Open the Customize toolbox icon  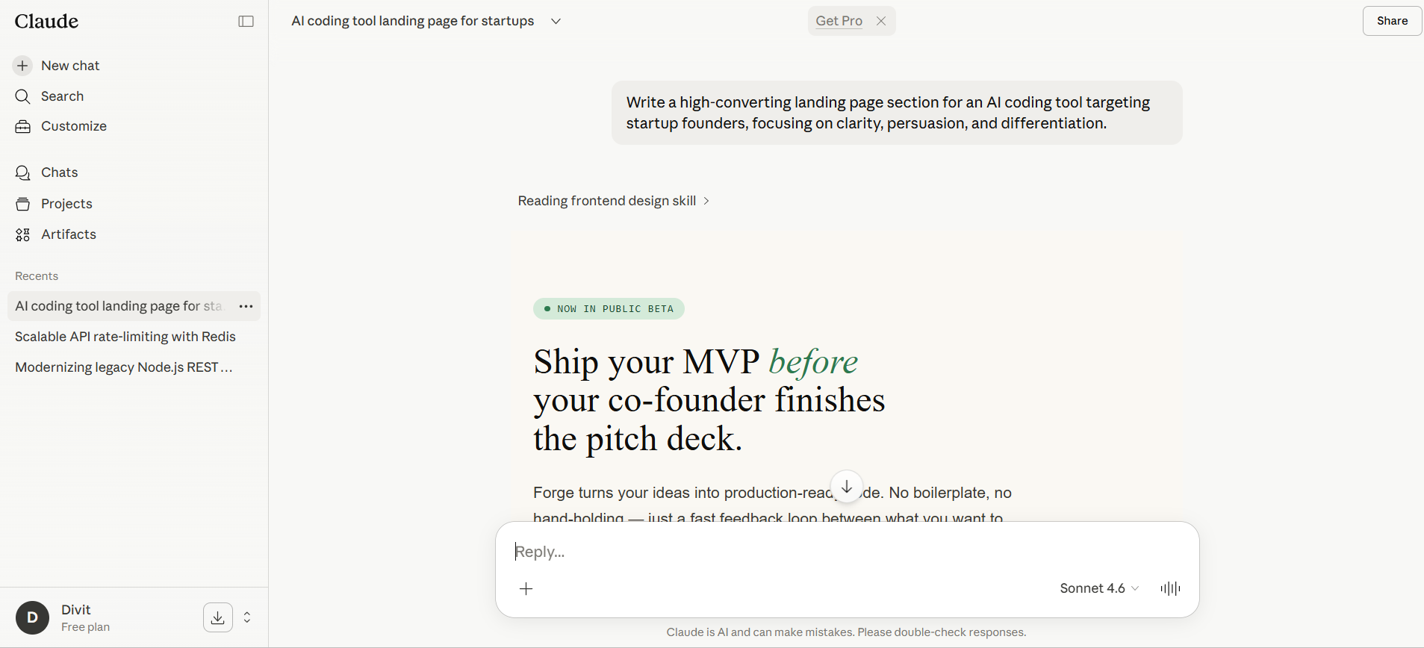coord(23,127)
